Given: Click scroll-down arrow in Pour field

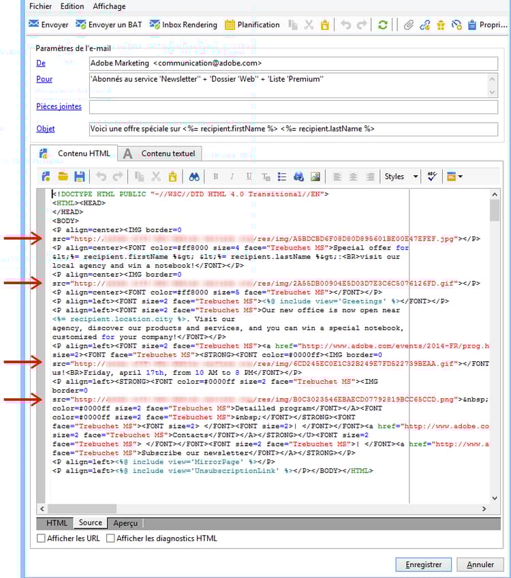Looking at the screenshot, I should click(492, 92).
